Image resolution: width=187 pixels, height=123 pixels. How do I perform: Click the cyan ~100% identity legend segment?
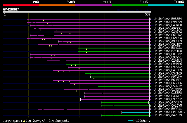166,5
